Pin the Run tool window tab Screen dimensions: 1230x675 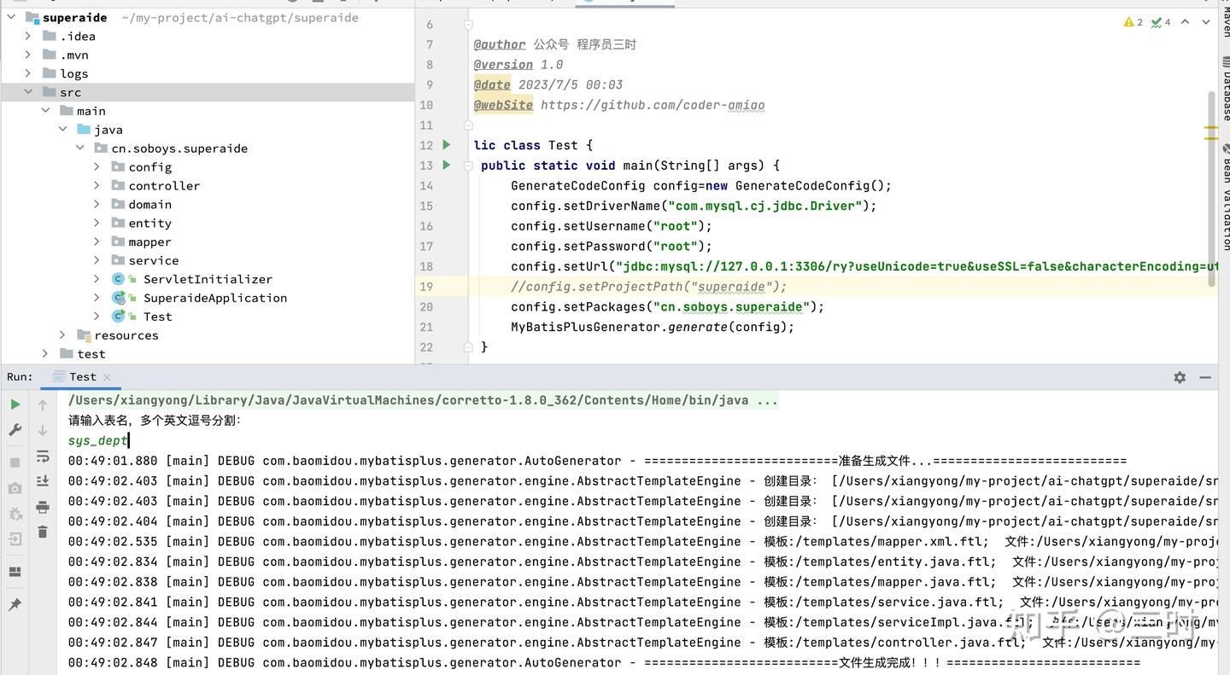coord(15,604)
